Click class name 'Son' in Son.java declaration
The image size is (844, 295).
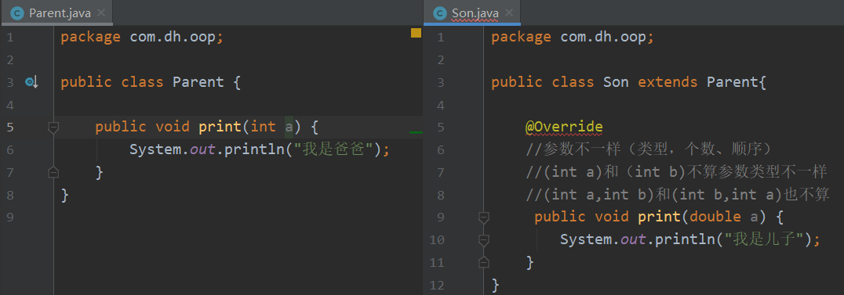(616, 82)
